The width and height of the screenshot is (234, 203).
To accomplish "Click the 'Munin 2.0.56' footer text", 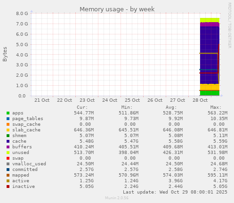I will 117,198.
